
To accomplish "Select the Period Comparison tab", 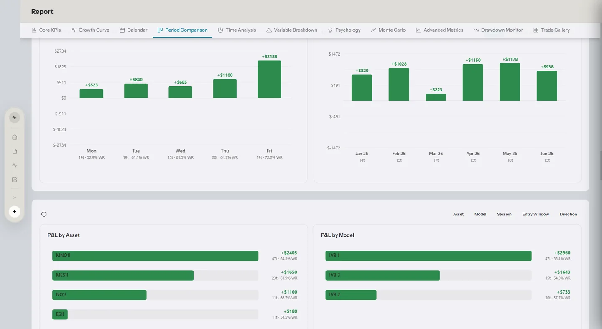I will [x=182, y=30].
